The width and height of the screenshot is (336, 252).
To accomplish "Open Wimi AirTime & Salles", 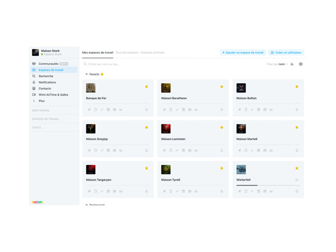I will click(x=54, y=95).
